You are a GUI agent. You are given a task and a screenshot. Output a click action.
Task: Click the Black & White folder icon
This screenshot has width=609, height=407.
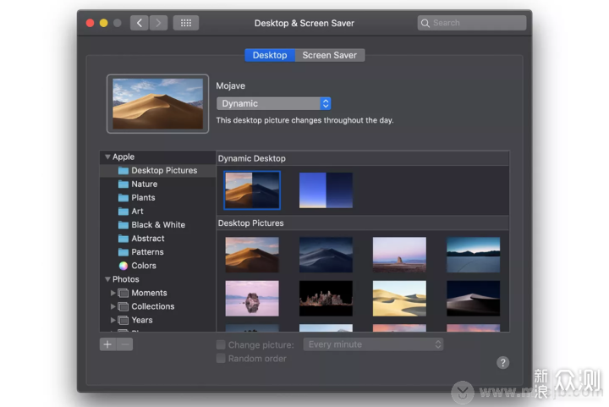[x=123, y=225]
